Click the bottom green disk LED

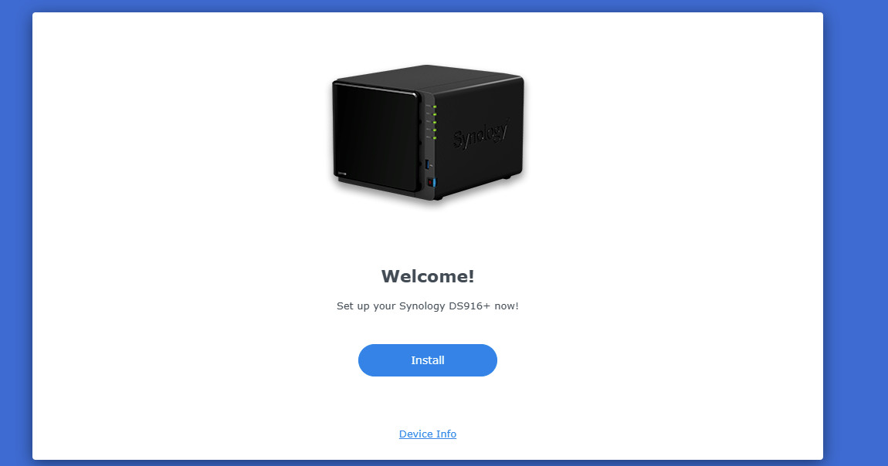coord(435,138)
